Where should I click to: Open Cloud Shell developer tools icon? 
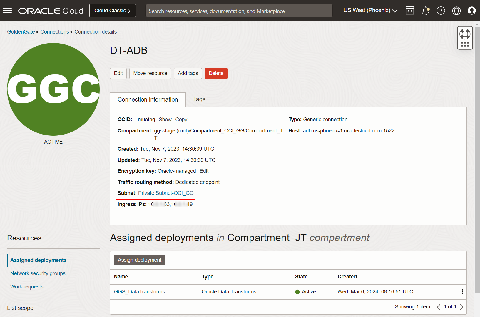(410, 11)
